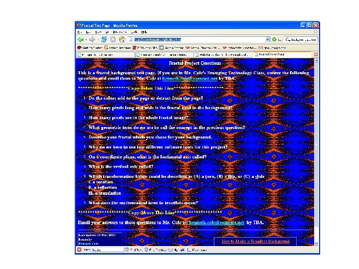The image size is (359, 269).
Task: Toggle Highlight all in find bar
Action: click(177, 250)
